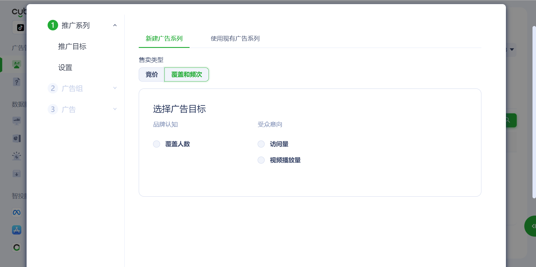Select the 覆盖人数 radio option

(x=157, y=144)
